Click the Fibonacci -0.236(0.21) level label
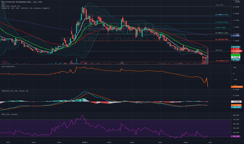This screenshot has height=144, width=244. [222, 61]
